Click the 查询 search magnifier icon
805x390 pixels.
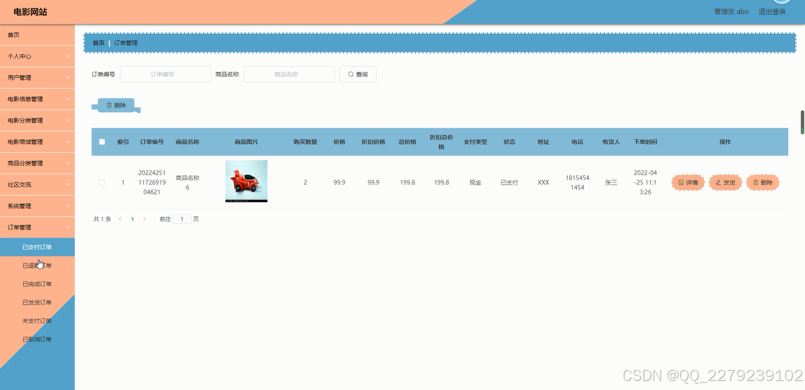point(350,74)
